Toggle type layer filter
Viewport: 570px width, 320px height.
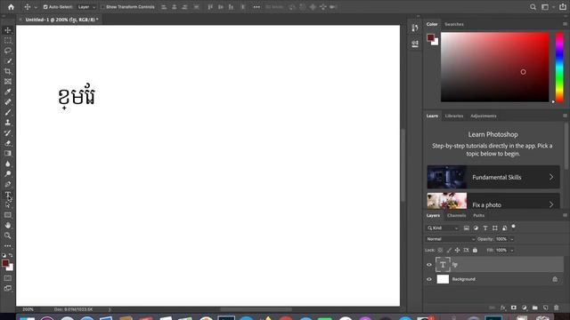[485, 228]
